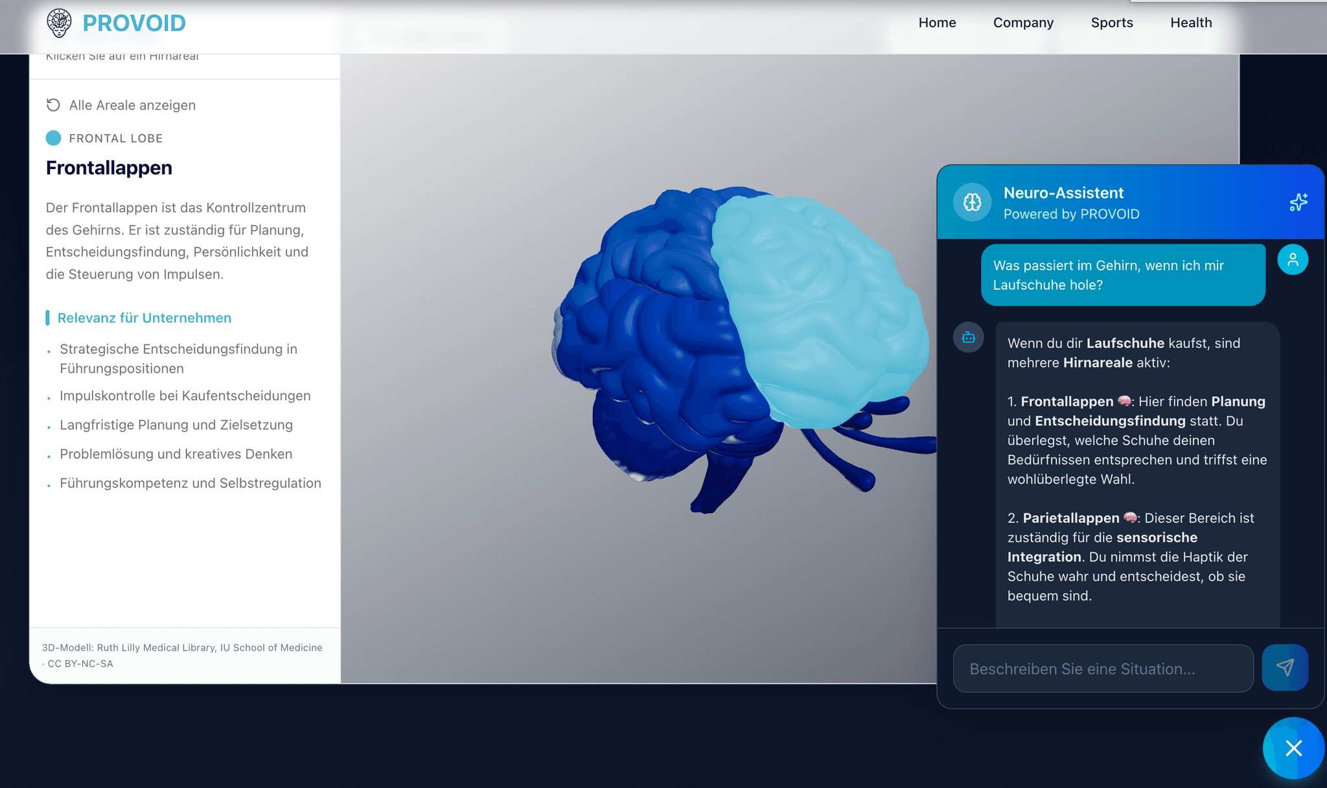Select 'Impulskontrolle bei Kaufentscheidungen' list item
Screen dimensions: 1327x788
pyautogui.click(x=185, y=395)
